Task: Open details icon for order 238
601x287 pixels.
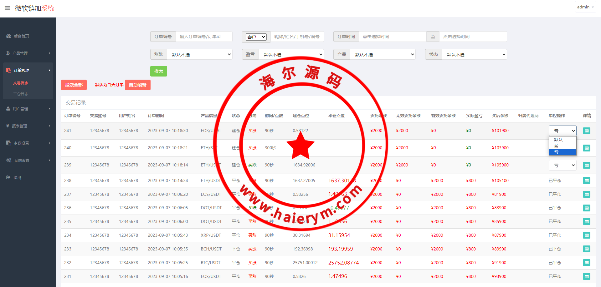Action: point(586,181)
